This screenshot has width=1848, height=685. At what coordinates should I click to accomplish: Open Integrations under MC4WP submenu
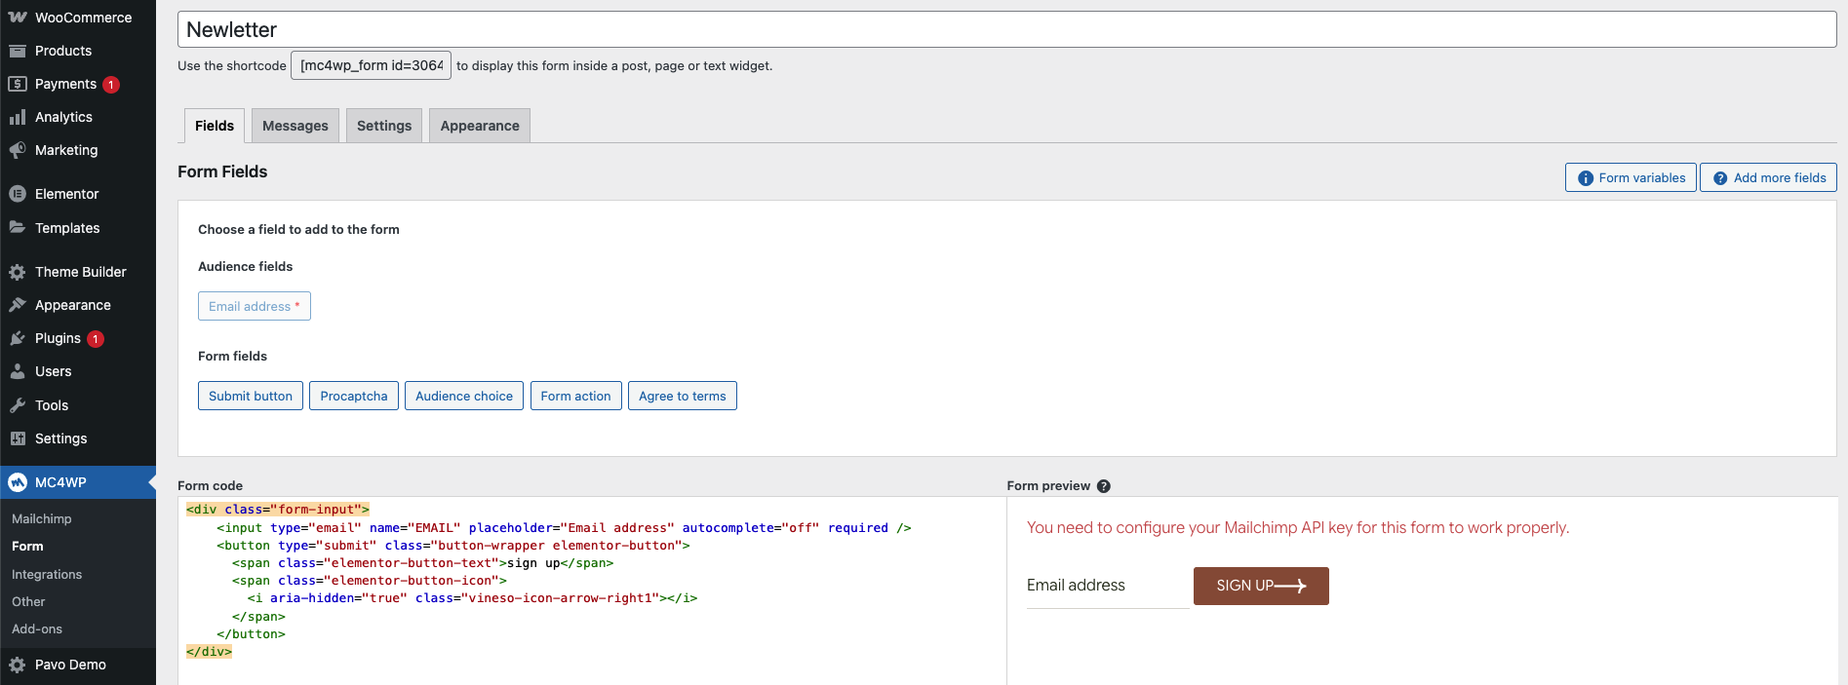click(47, 575)
